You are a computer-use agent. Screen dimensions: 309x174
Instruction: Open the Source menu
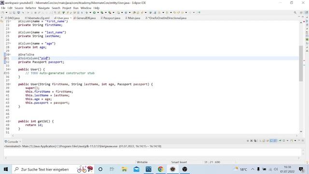pyautogui.click(x=19, y=8)
